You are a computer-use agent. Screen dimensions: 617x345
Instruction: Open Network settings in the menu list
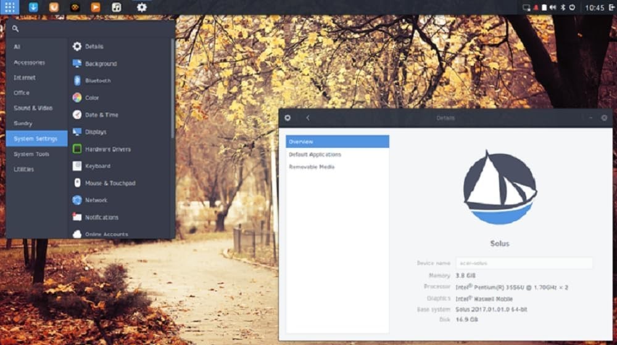point(120,200)
